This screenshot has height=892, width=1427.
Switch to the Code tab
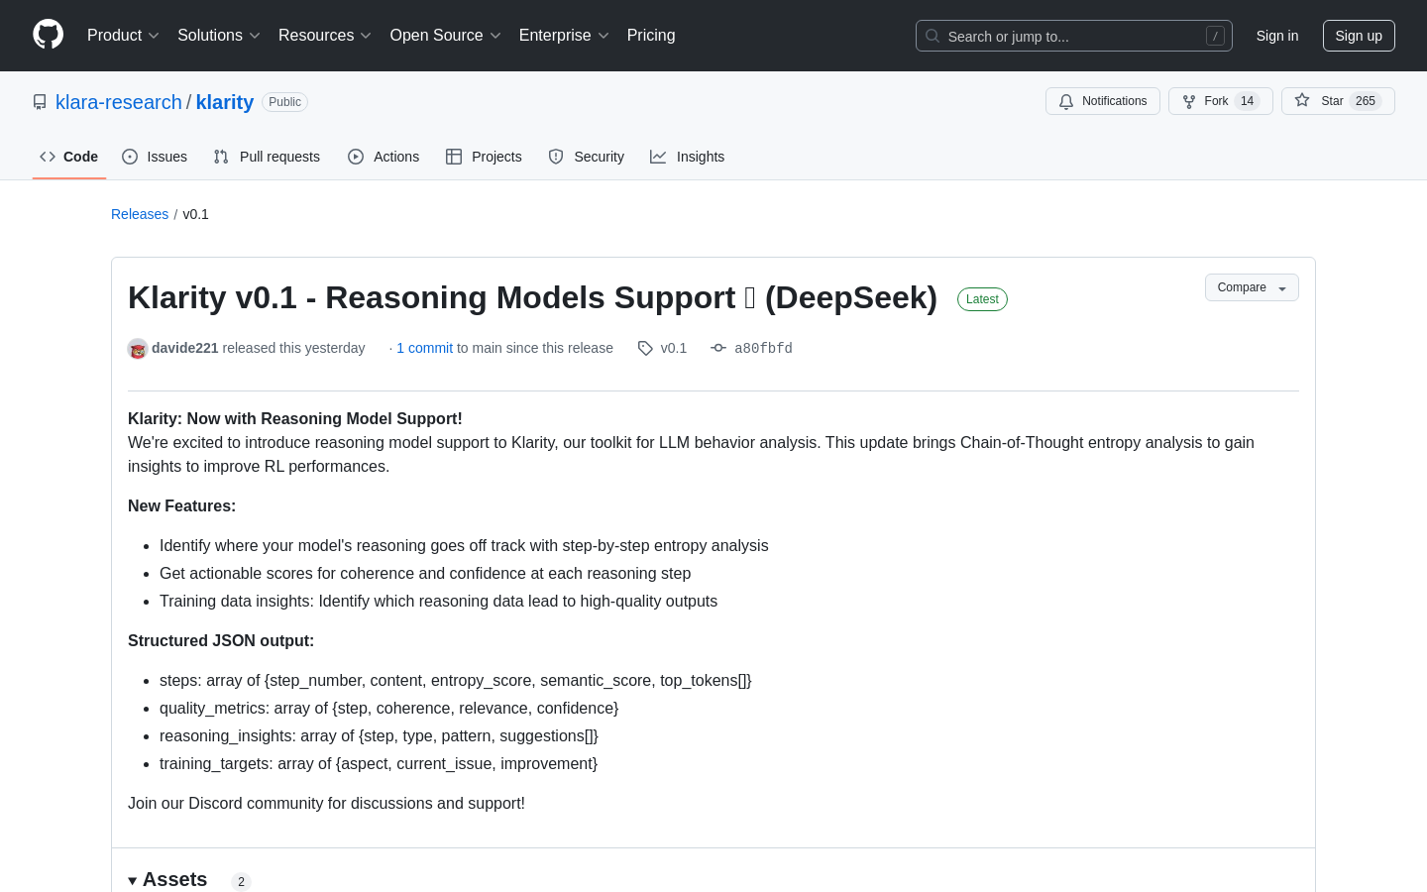click(x=69, y=157)
